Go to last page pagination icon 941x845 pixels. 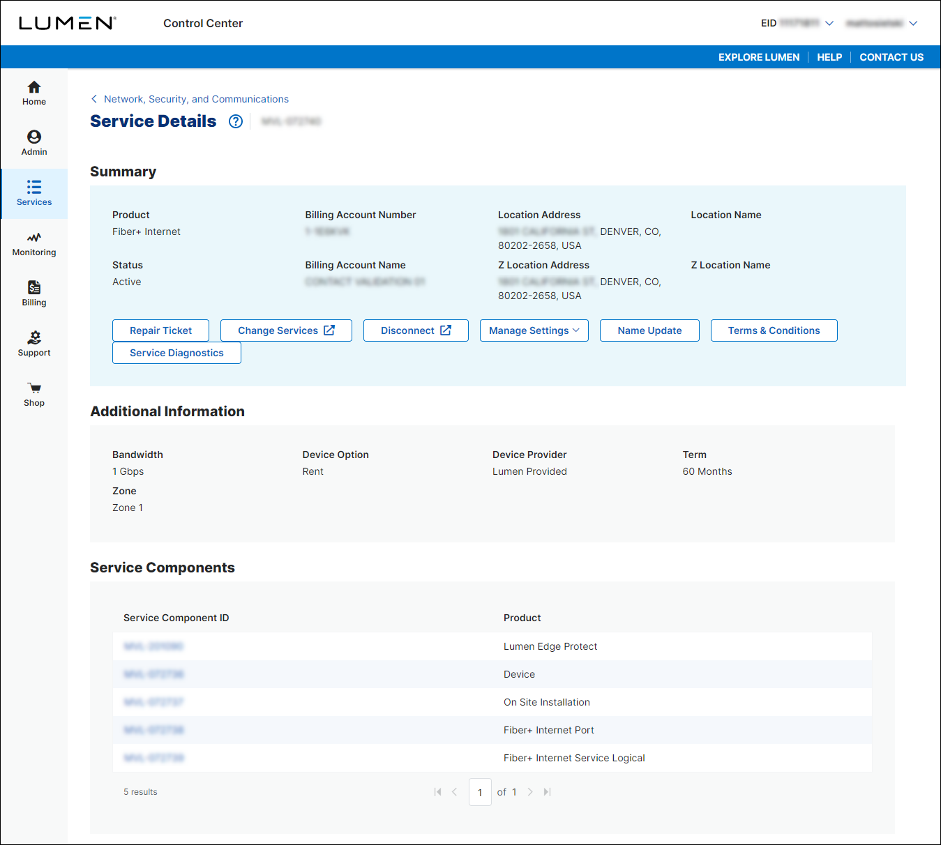[548, 792]
